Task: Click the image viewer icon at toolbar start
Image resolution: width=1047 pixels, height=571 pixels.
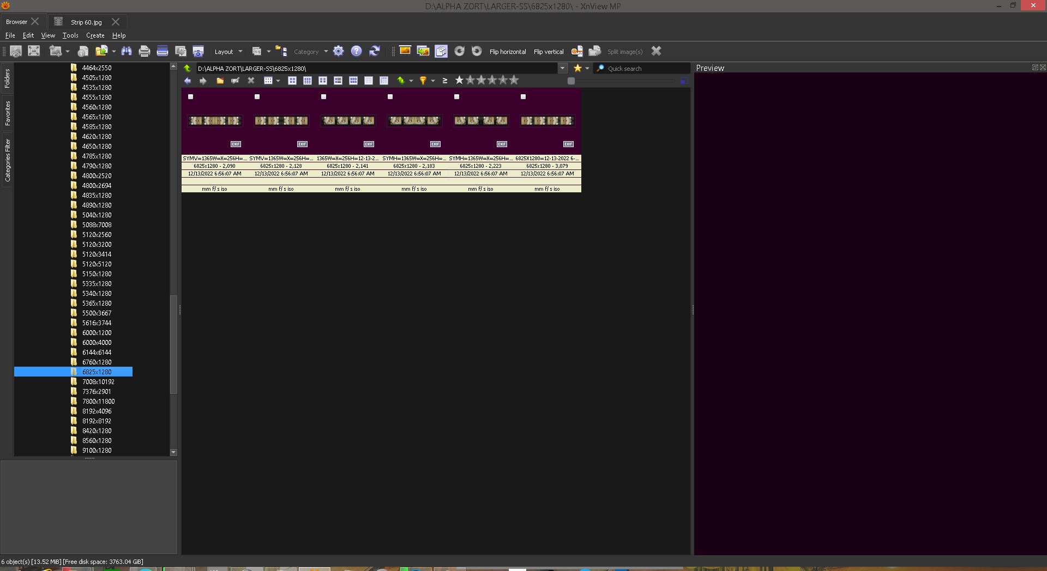Action: pyautogui.click(x=16, y=51)
